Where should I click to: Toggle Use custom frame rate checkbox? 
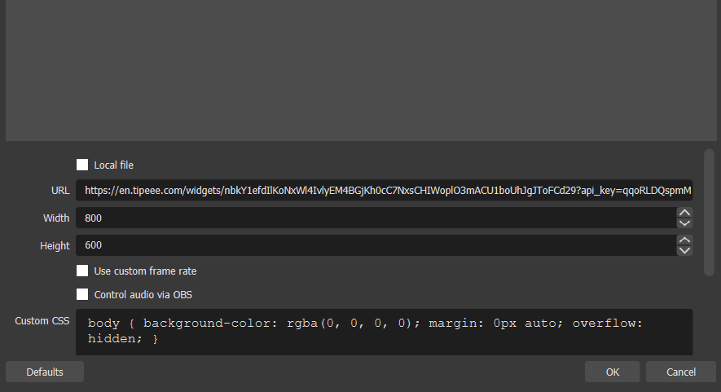pyautogui.click(x=82, y=271)
